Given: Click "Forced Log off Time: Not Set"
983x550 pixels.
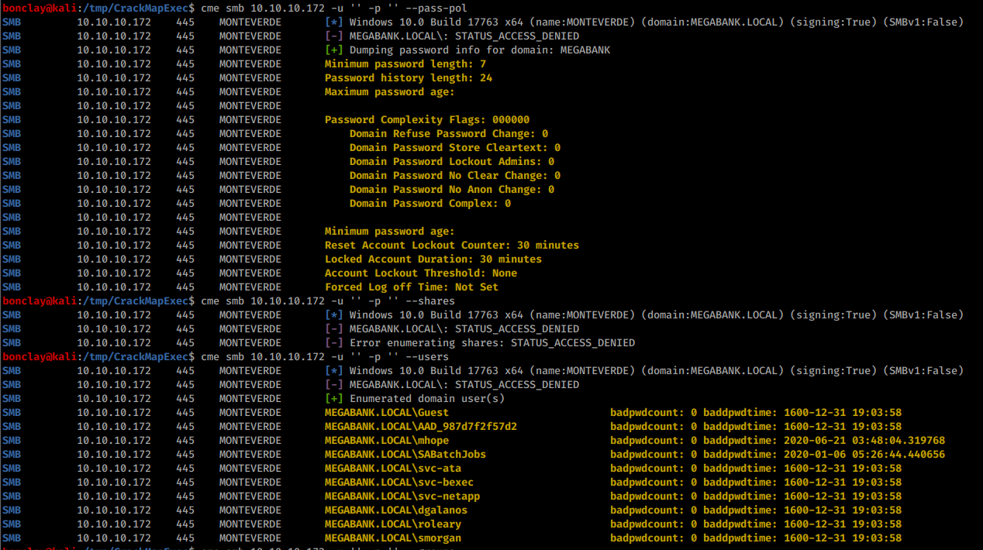Looking at the screenshot, I should click(x=411, y=287).
